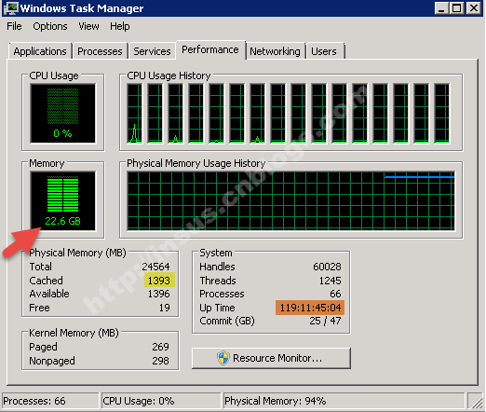
Task: Click the last CPU Usage History core graph
Action: [441, 114]
